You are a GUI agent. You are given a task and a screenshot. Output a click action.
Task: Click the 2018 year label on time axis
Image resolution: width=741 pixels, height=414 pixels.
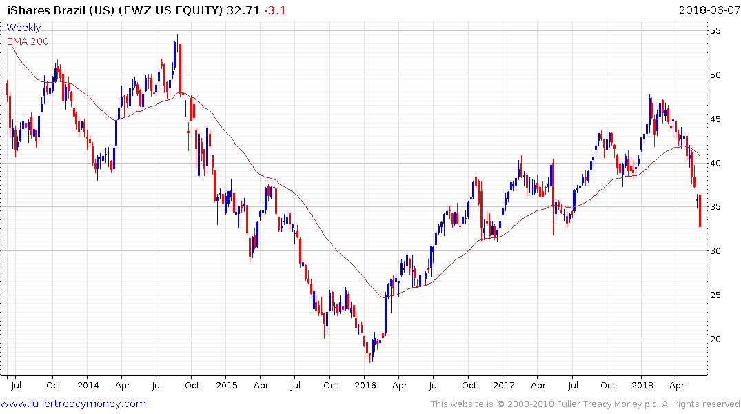pyautogui.click(x=642, y=385)
